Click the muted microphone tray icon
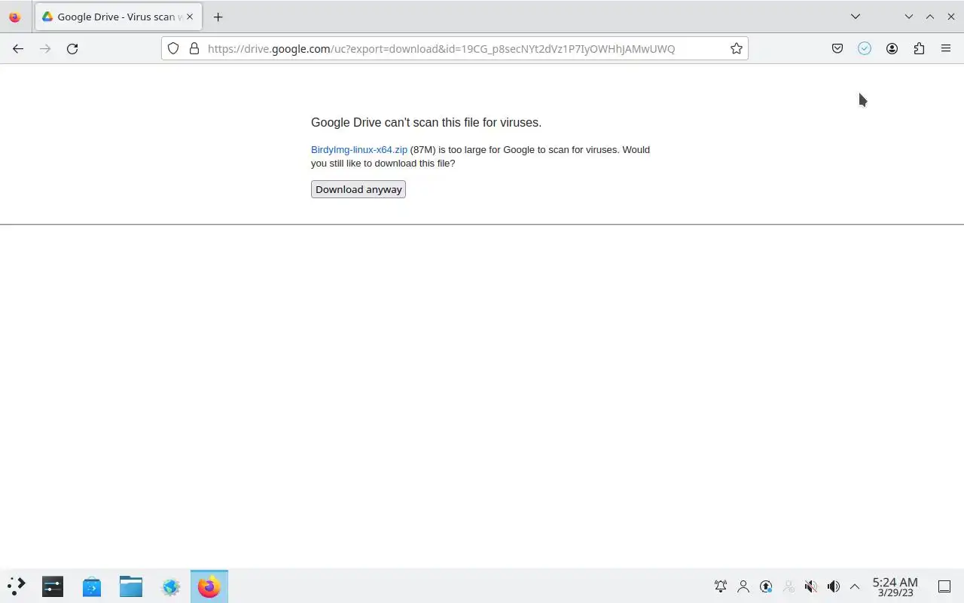Image resolution: width=964 pixels, height=603 pixels. [x=811, y=586]
